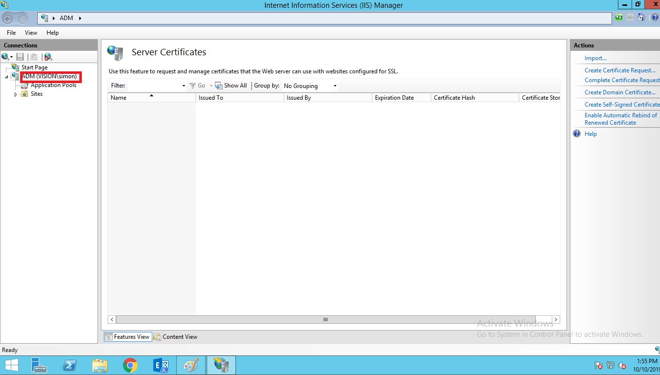This screenshot has height=375, width=660.
Task: Open the Filter dropdown arrow
Action: click(184, 86)
